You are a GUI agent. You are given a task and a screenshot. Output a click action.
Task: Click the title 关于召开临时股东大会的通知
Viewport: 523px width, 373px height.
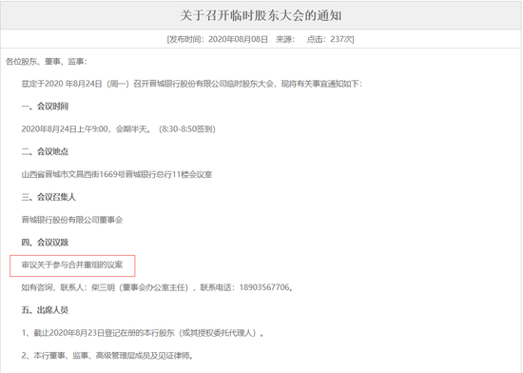click(261, 15)
